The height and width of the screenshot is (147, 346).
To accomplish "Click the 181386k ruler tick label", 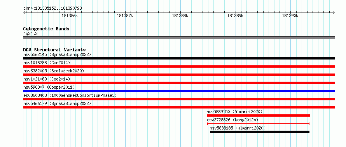I will point(70,16).
